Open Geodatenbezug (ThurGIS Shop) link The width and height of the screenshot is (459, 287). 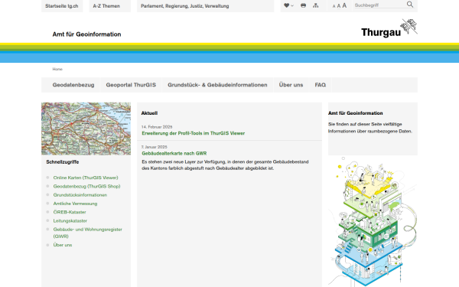point(86,186)
